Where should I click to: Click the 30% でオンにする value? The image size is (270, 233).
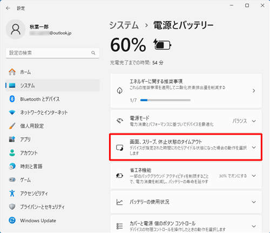[x=233, y=176]
